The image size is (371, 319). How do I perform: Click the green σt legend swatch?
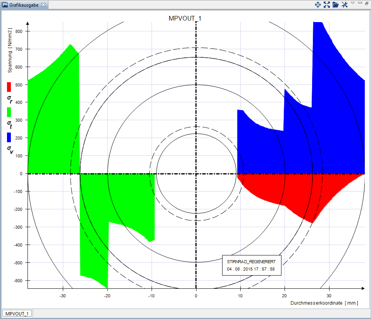point(9,112)
